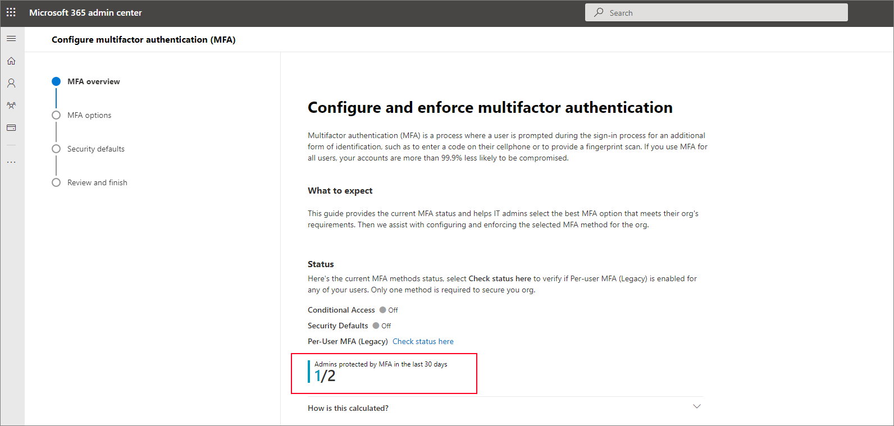
Task: Click Admins protected by MFA label
Action: click(381, 364)
